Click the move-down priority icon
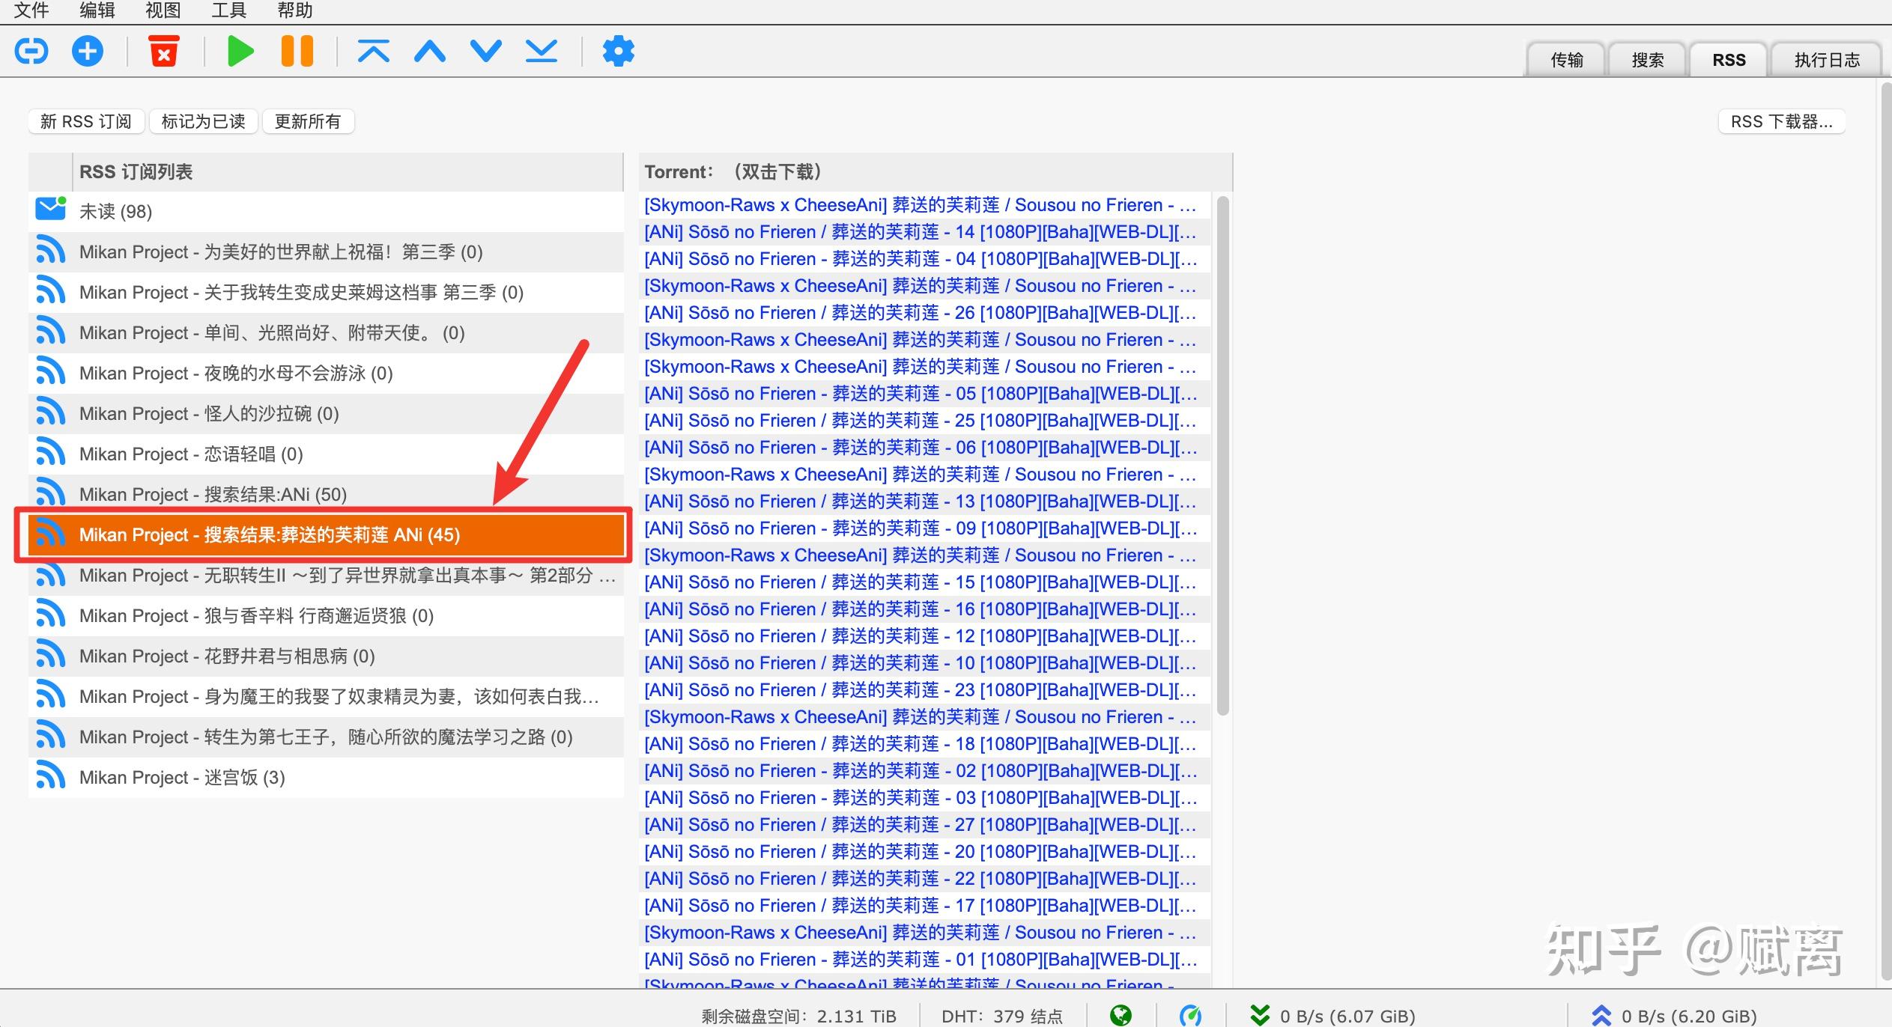 (485, 51)
